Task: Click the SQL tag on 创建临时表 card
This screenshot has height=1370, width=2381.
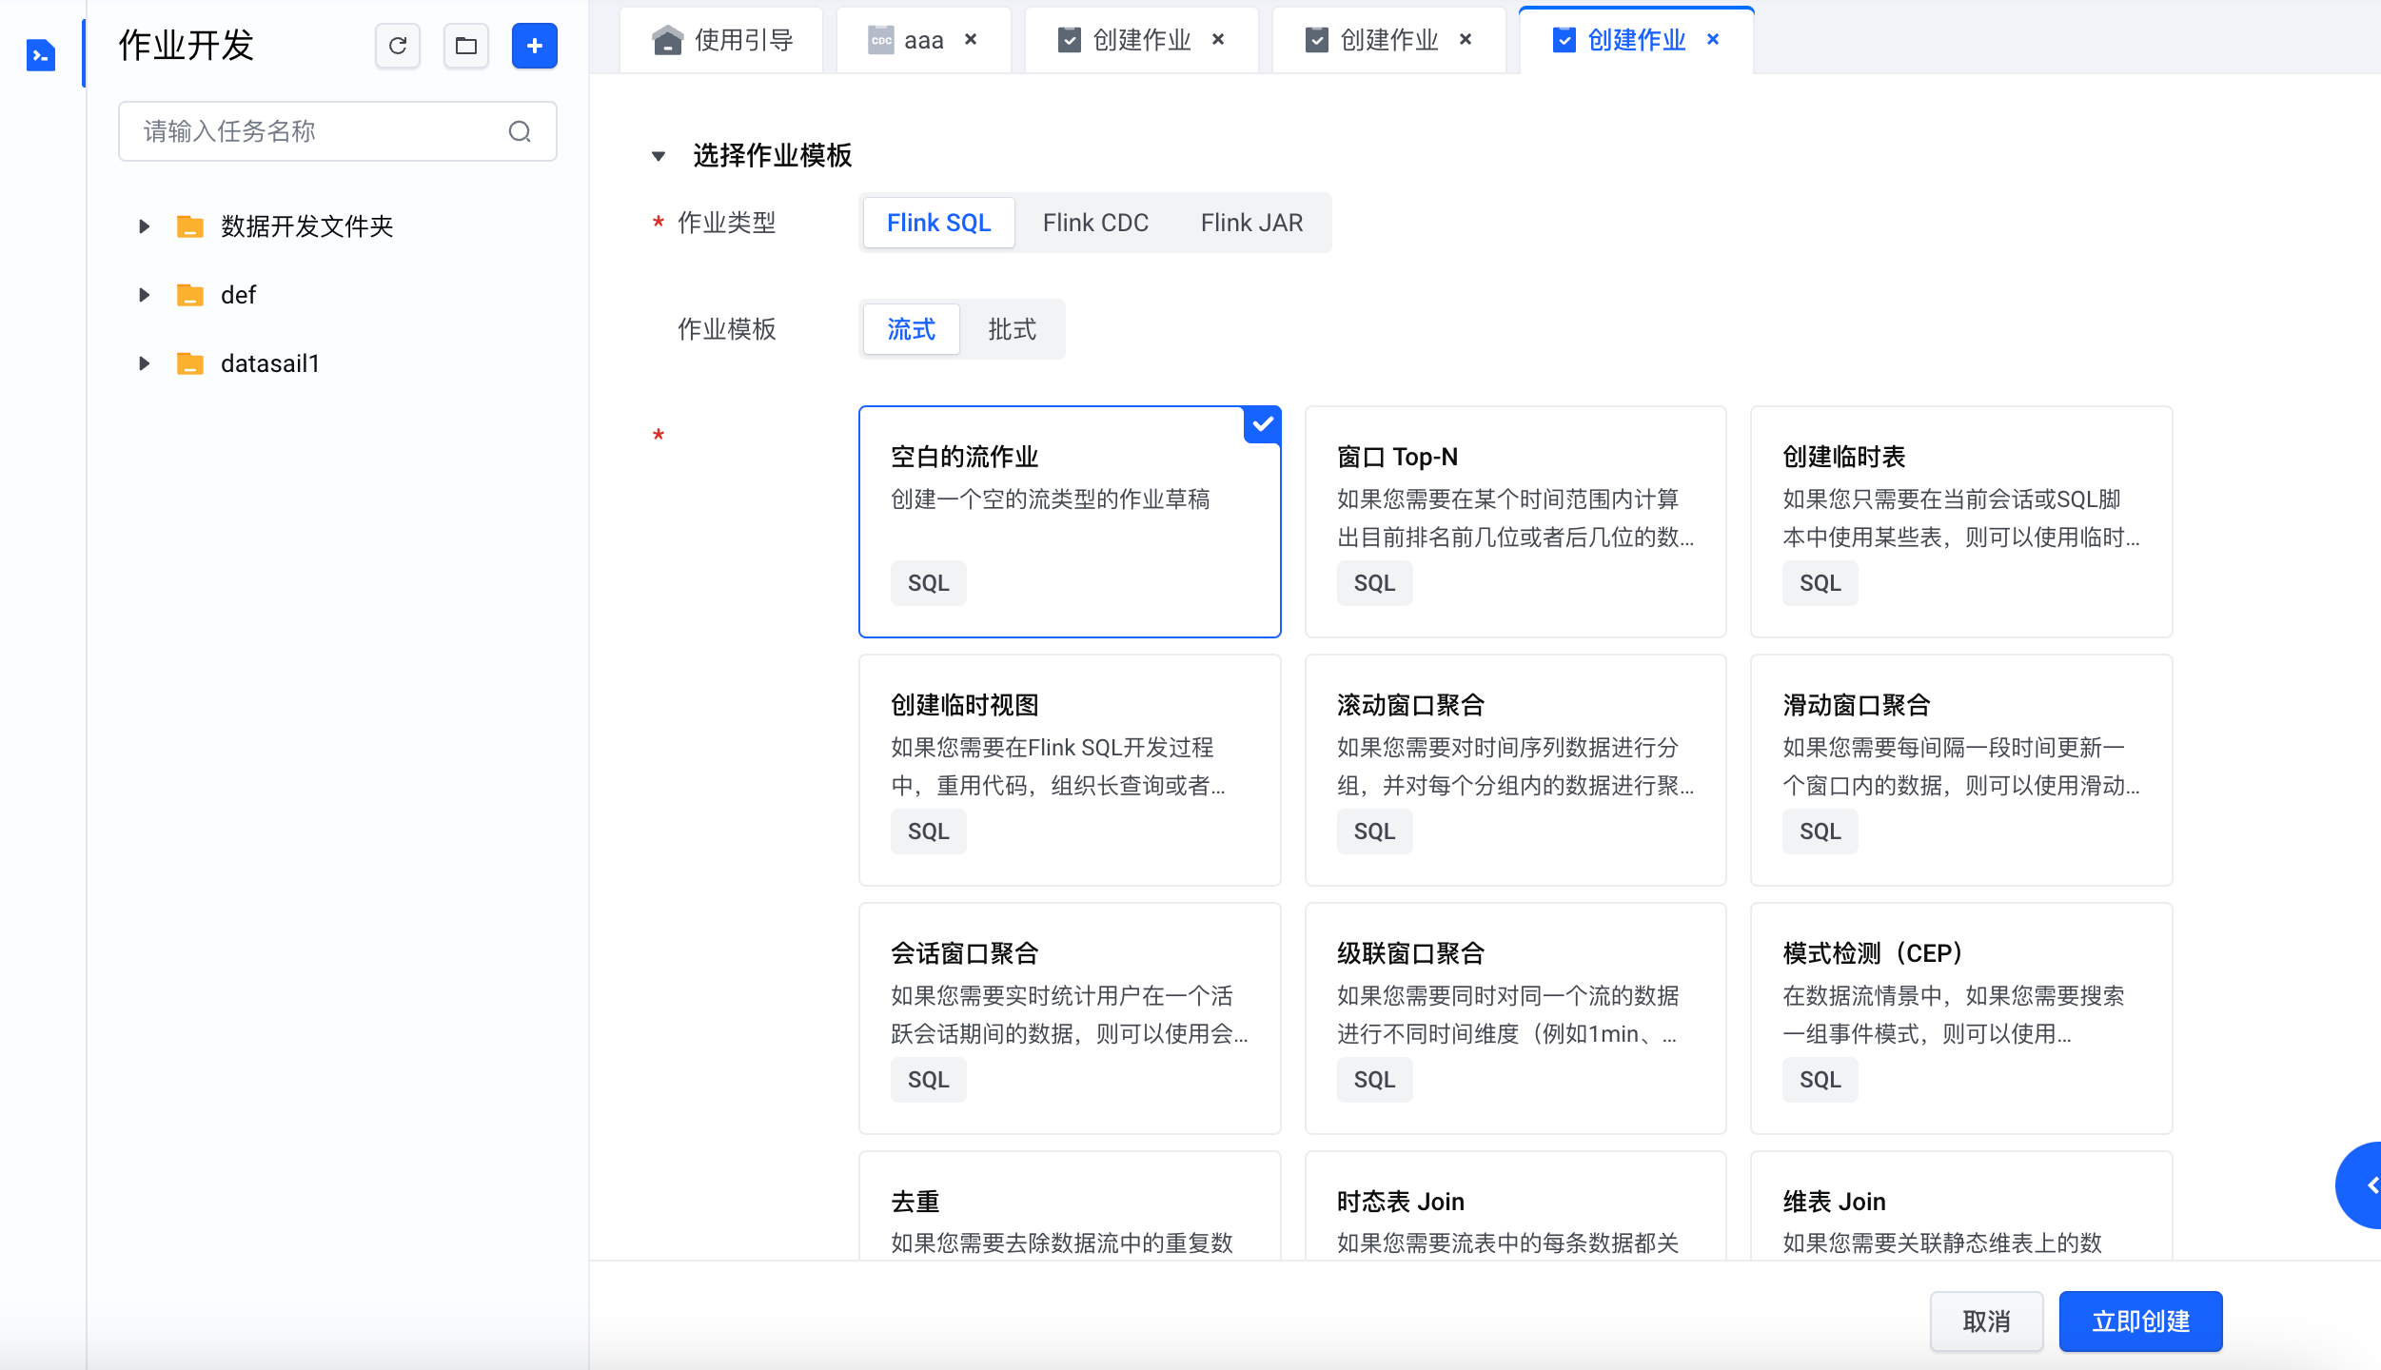Action: click(1820, 583)
